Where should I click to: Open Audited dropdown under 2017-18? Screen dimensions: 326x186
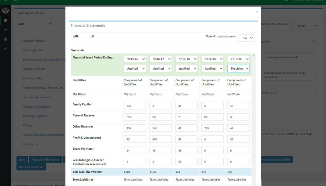click(x=186, y=69)
